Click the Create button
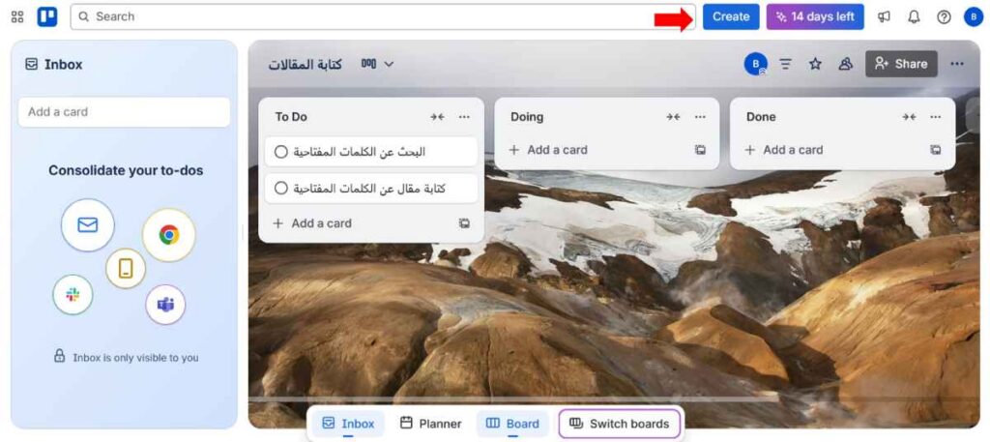Viewport: 990px width, 442px height. pyautogui.click(x=731, y=17)
